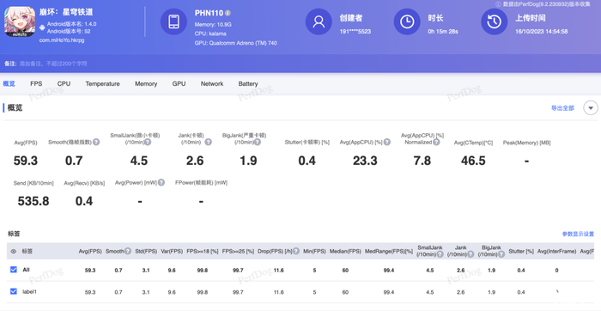Click the Median(FPS) column header
This screenshot has width=601, height=311.
[x=345, y=251]
